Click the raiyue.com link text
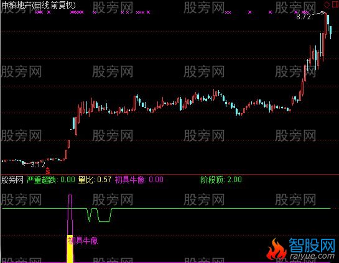Screen dimensions: 339x263 pos(312,256)
